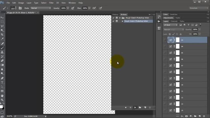This screenshot has width=210, height=118.
Task: Open the Window menu
Action: point(72,3)
